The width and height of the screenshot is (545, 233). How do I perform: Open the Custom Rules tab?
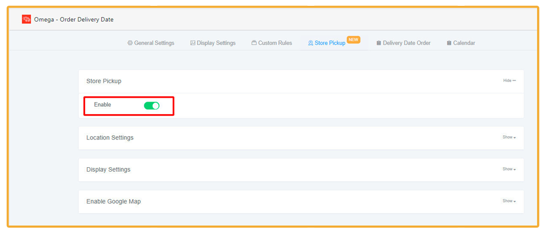pos(275,43)
